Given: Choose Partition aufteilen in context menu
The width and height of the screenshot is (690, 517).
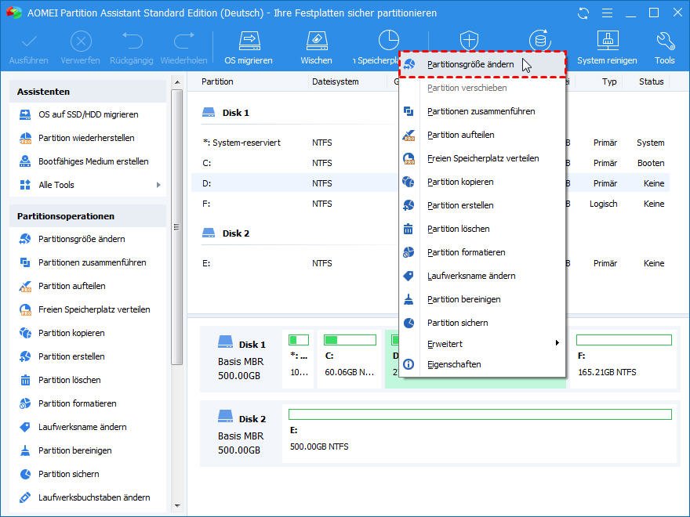Looking at the screenshot, I should pyautogui.click(x=482, y=135).
